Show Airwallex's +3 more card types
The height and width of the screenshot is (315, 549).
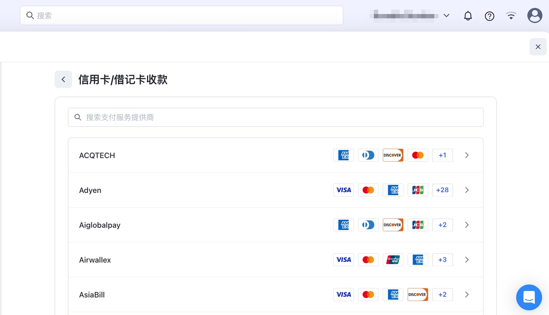point(442,260)
